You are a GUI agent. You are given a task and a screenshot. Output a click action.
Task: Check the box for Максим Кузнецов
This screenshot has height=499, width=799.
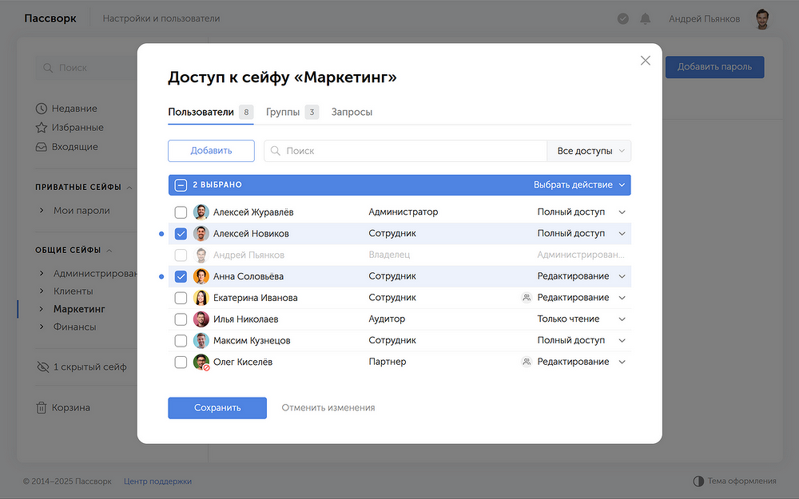tap(181, 341)
